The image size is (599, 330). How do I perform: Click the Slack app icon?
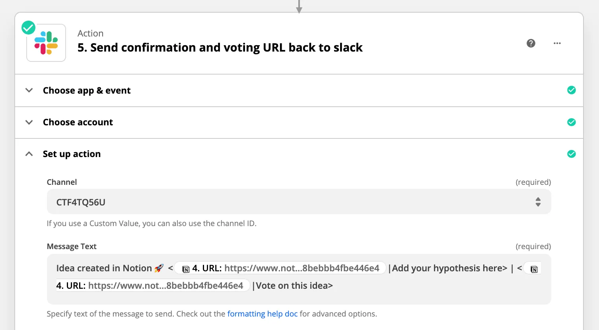[46, 43]
